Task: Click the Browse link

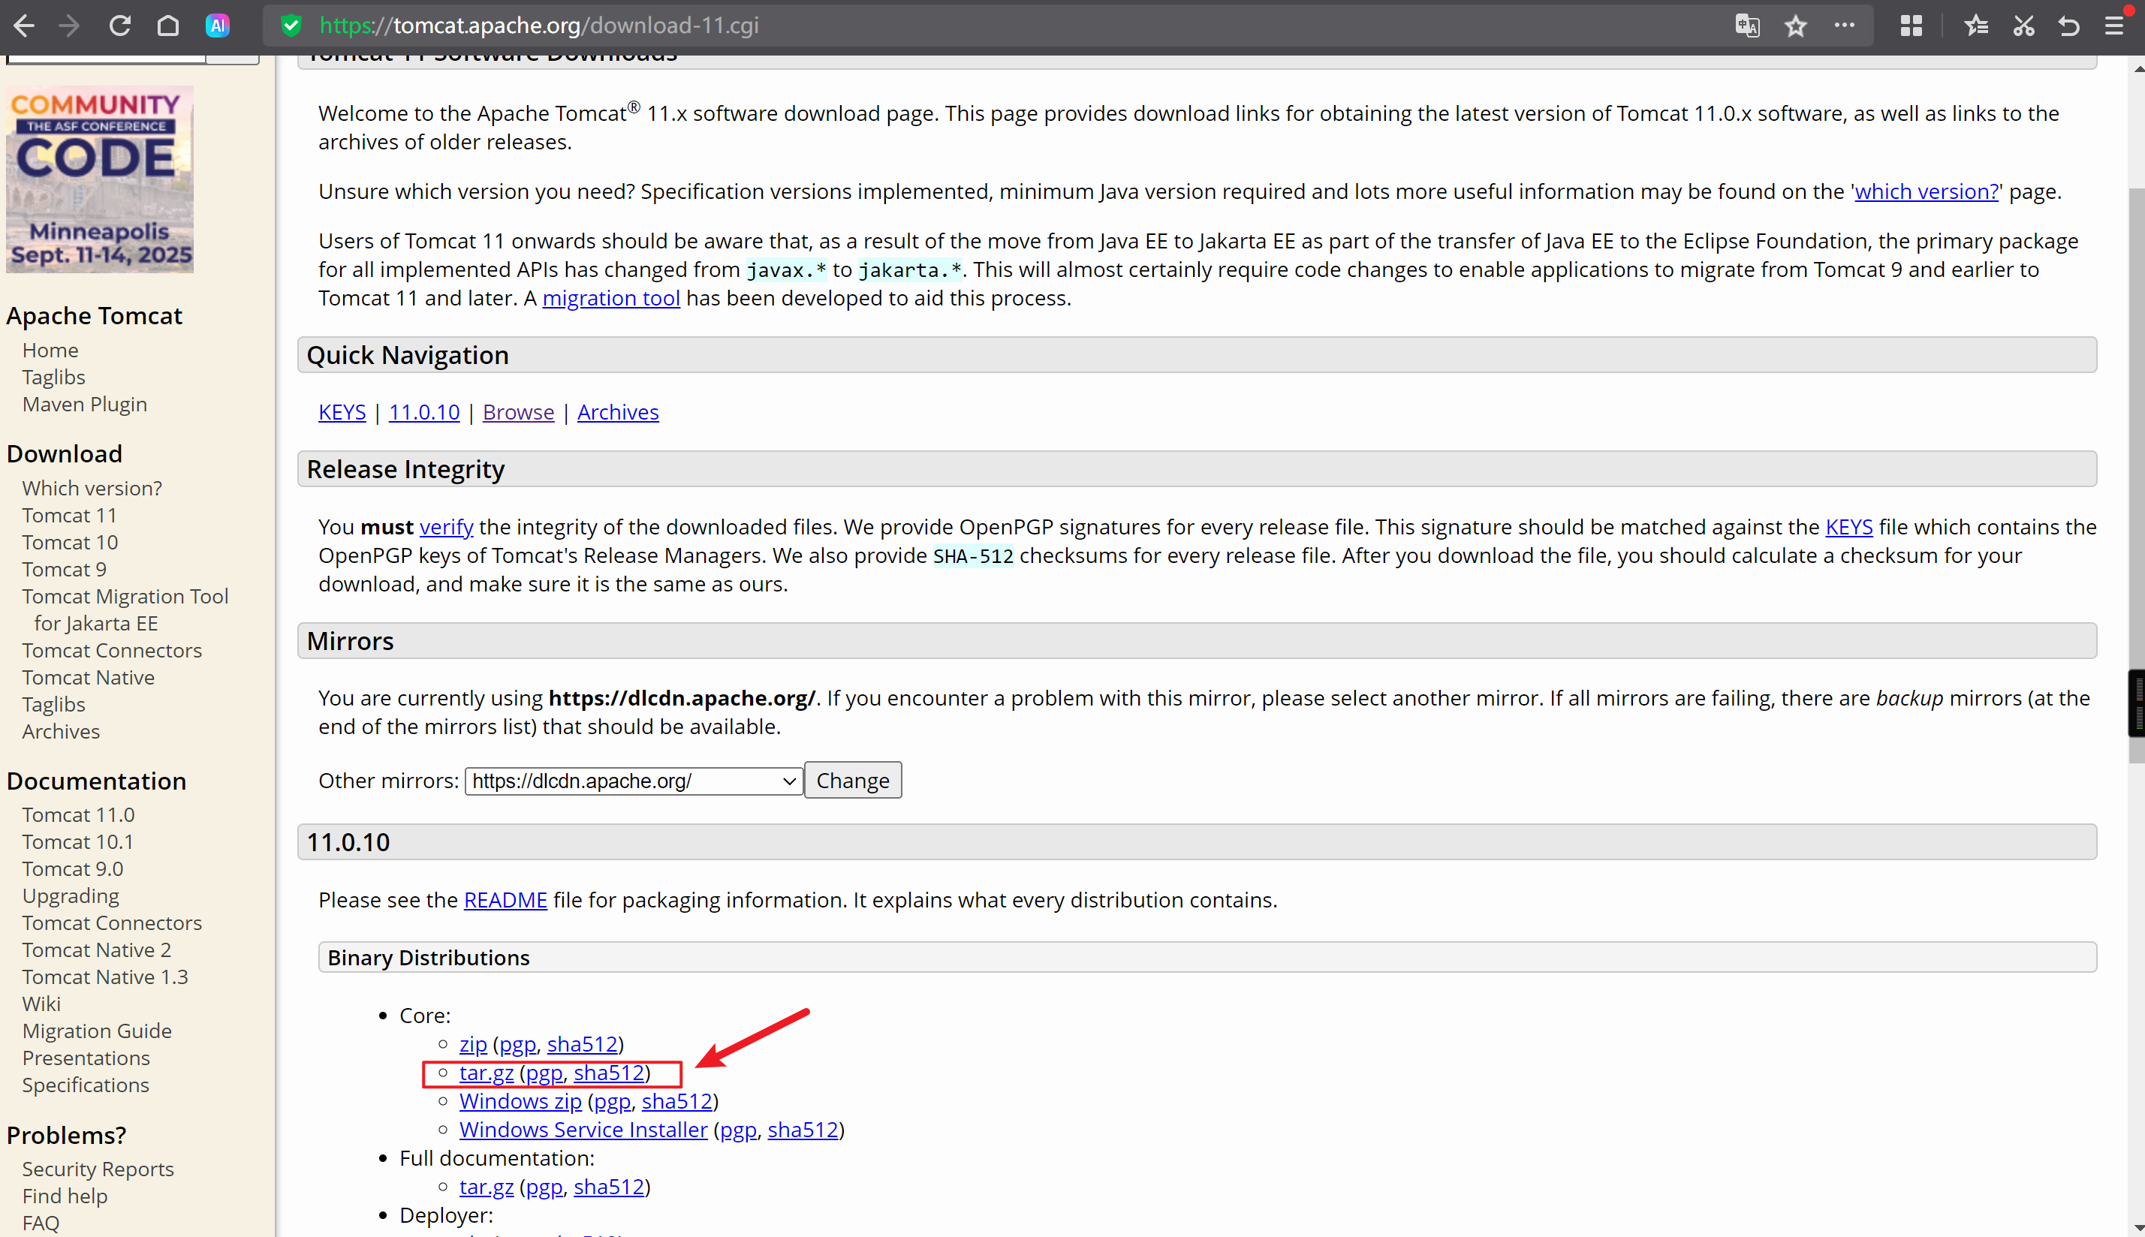Action: coord(518,412)
